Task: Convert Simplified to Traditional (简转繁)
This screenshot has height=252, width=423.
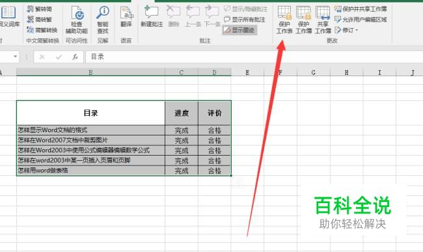Action: pos(40,20)
